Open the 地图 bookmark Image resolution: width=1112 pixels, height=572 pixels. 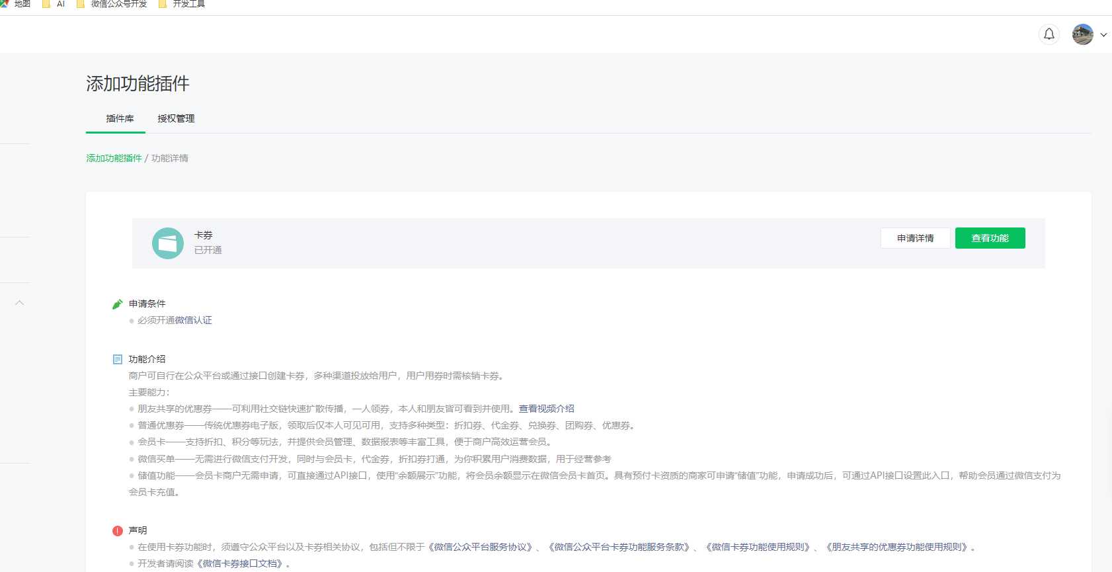(15, 4)
